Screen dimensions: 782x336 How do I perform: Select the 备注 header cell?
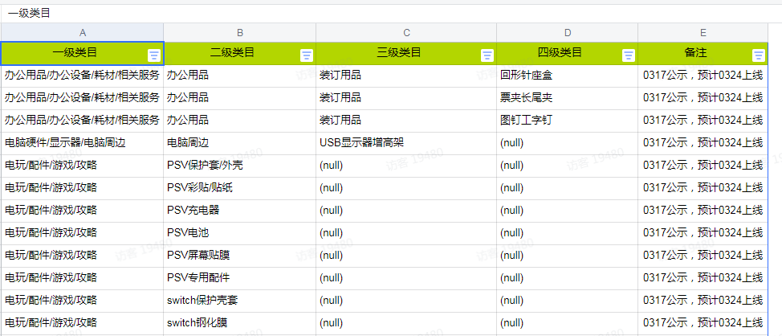[703, 53]
